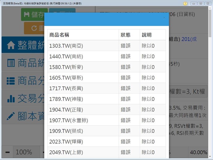
Task: Open the 商品分 sidebar item
Action: (23, 81)
